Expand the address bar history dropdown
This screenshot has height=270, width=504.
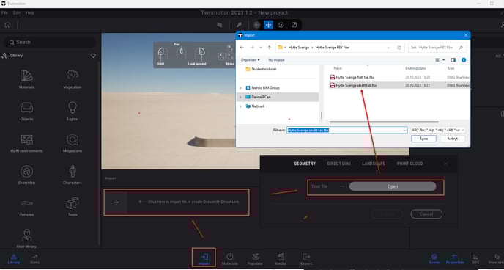(388, 48)
